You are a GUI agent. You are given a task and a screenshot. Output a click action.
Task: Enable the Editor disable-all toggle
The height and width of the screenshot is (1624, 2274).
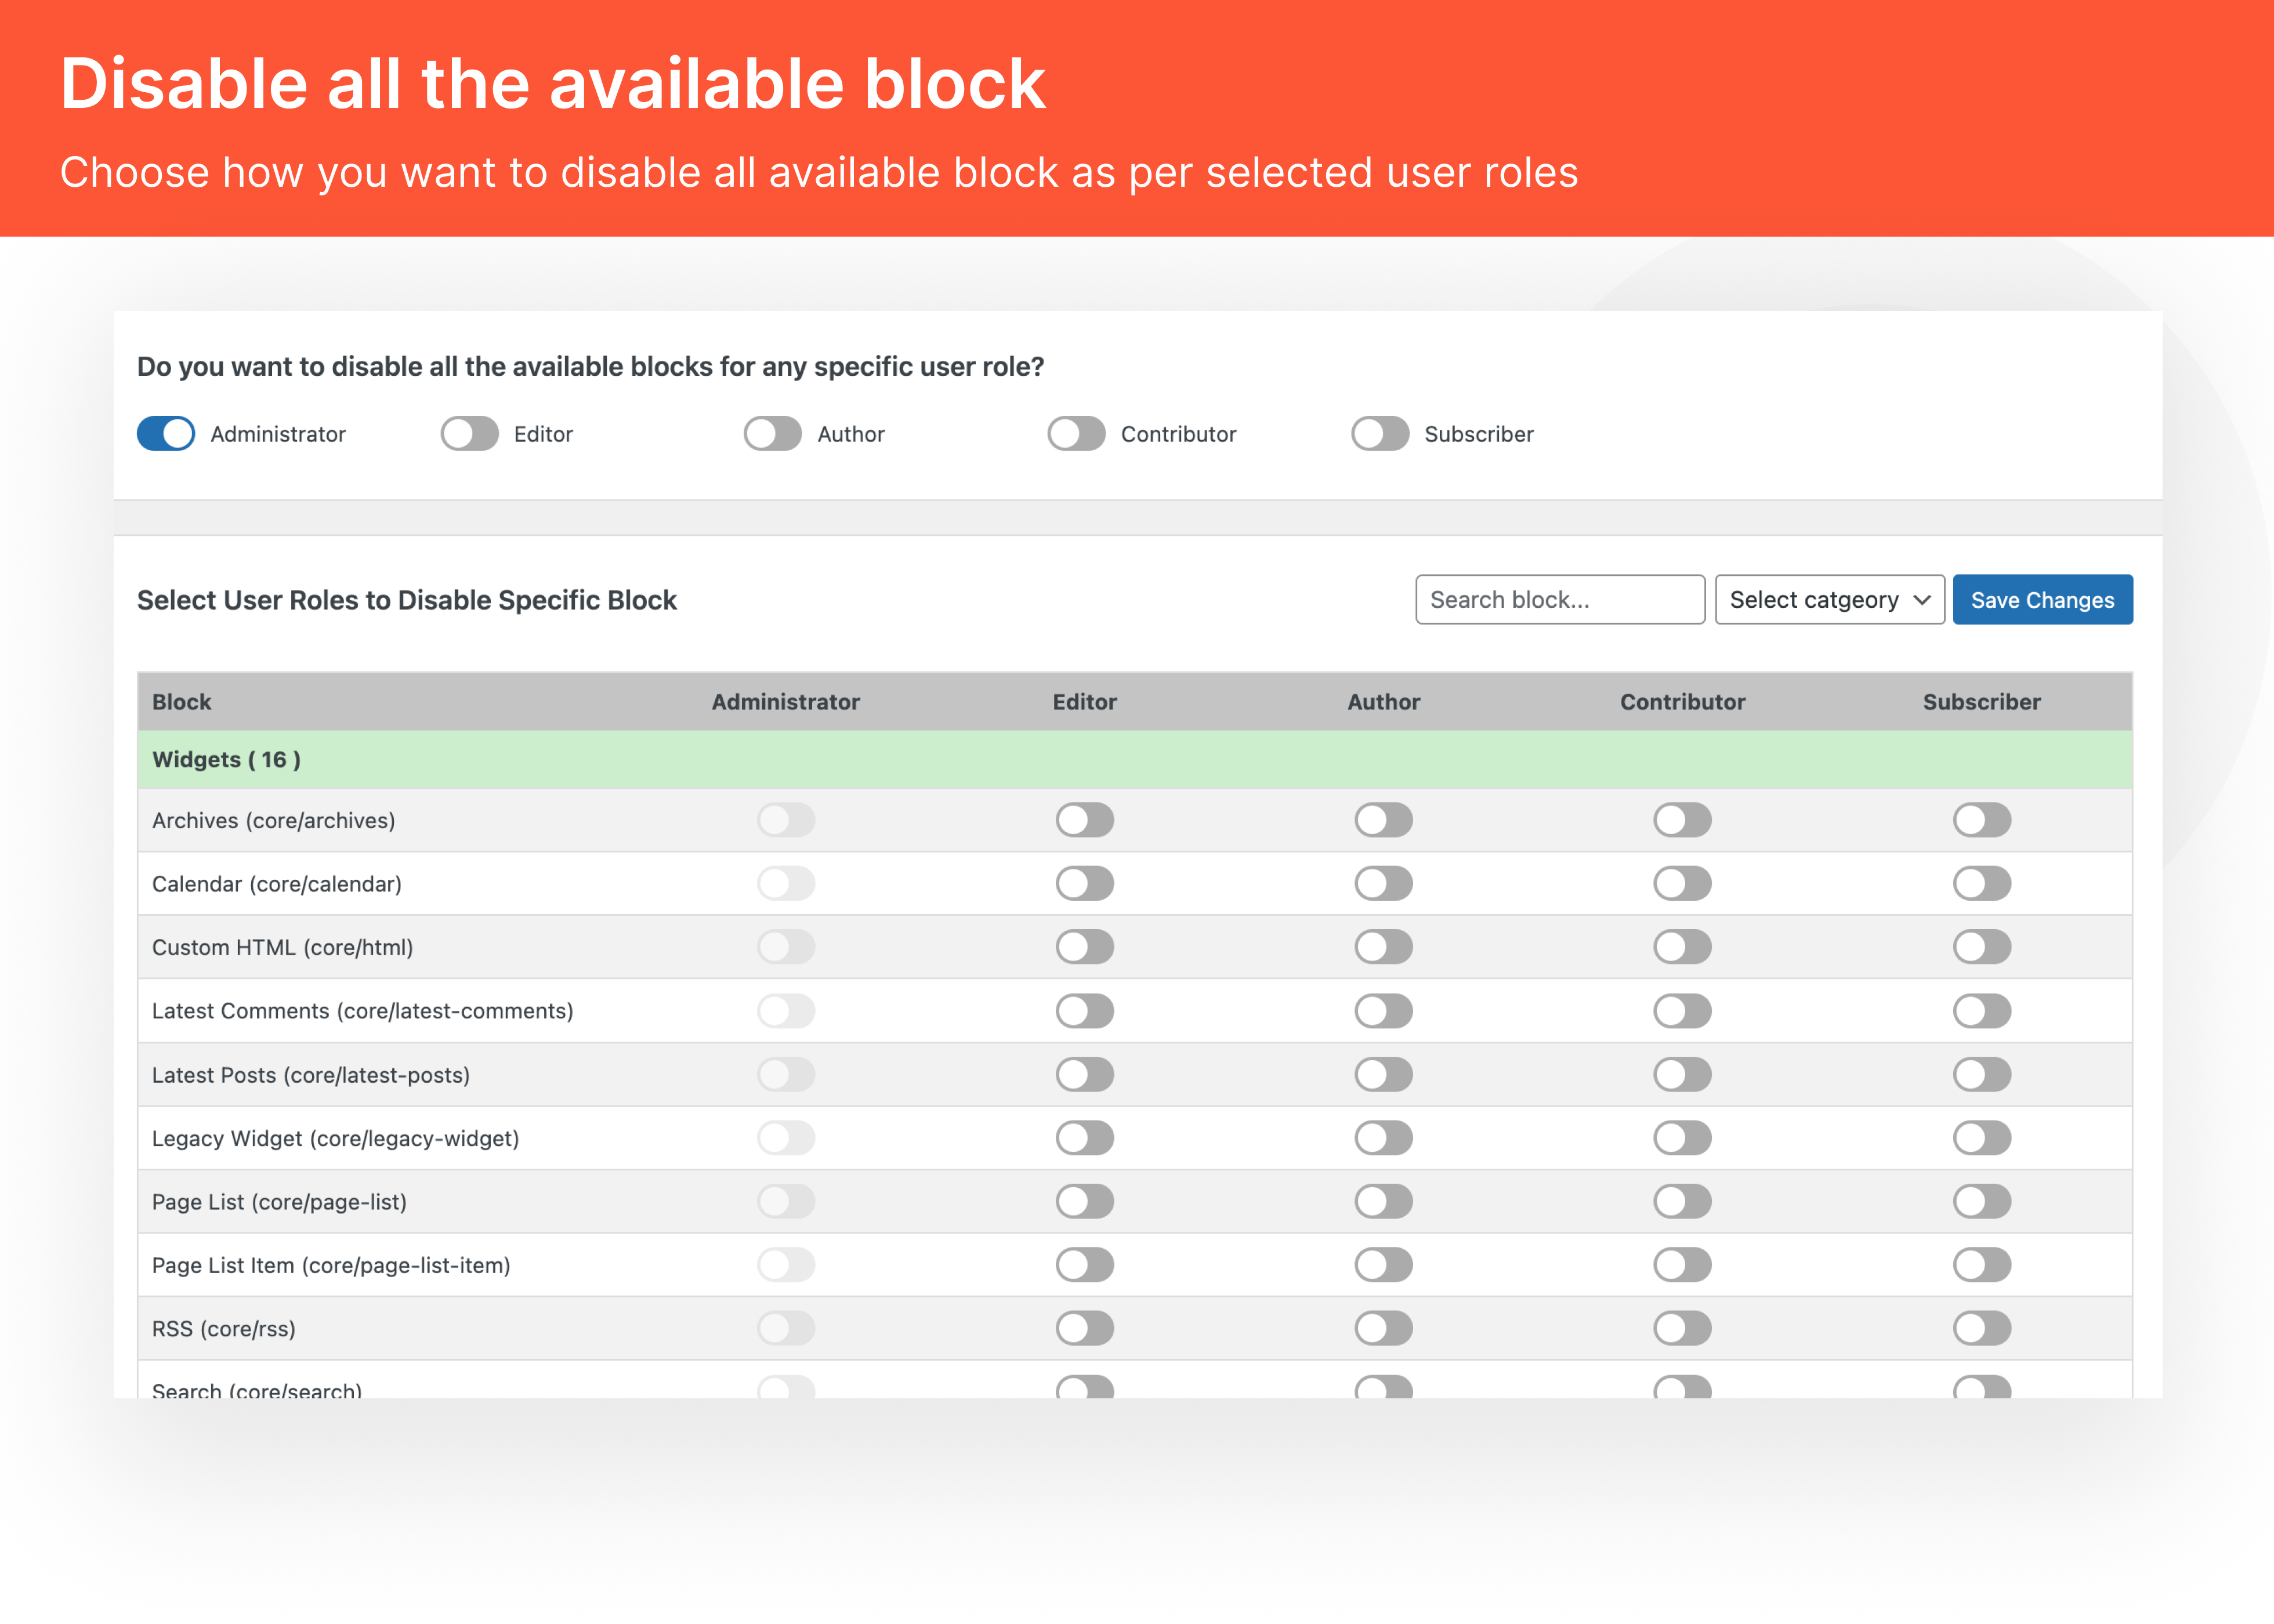pyautogui.click(x=469, y=434)
